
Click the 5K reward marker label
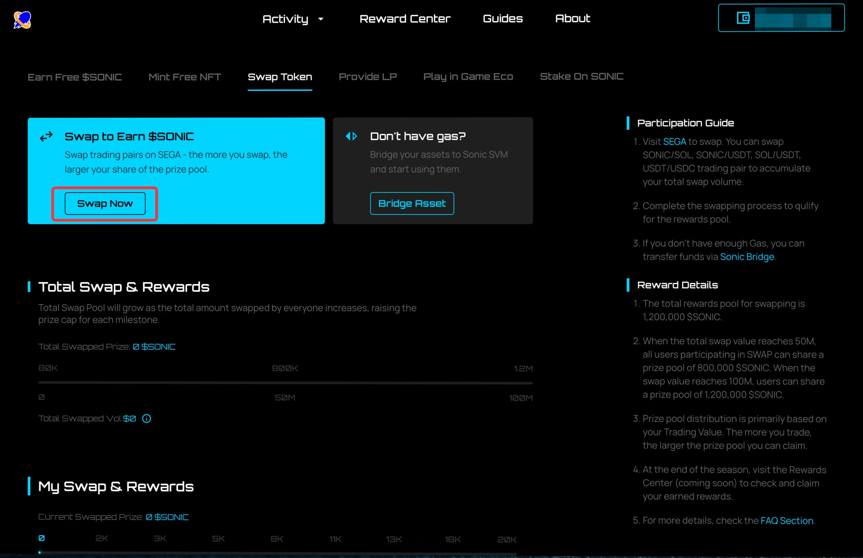(218, 539)
